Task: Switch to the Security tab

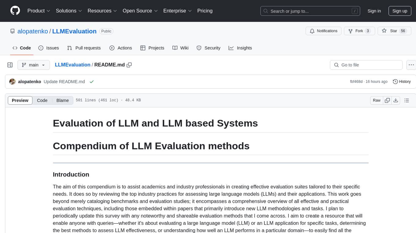Action: click(x=208, y=48)
